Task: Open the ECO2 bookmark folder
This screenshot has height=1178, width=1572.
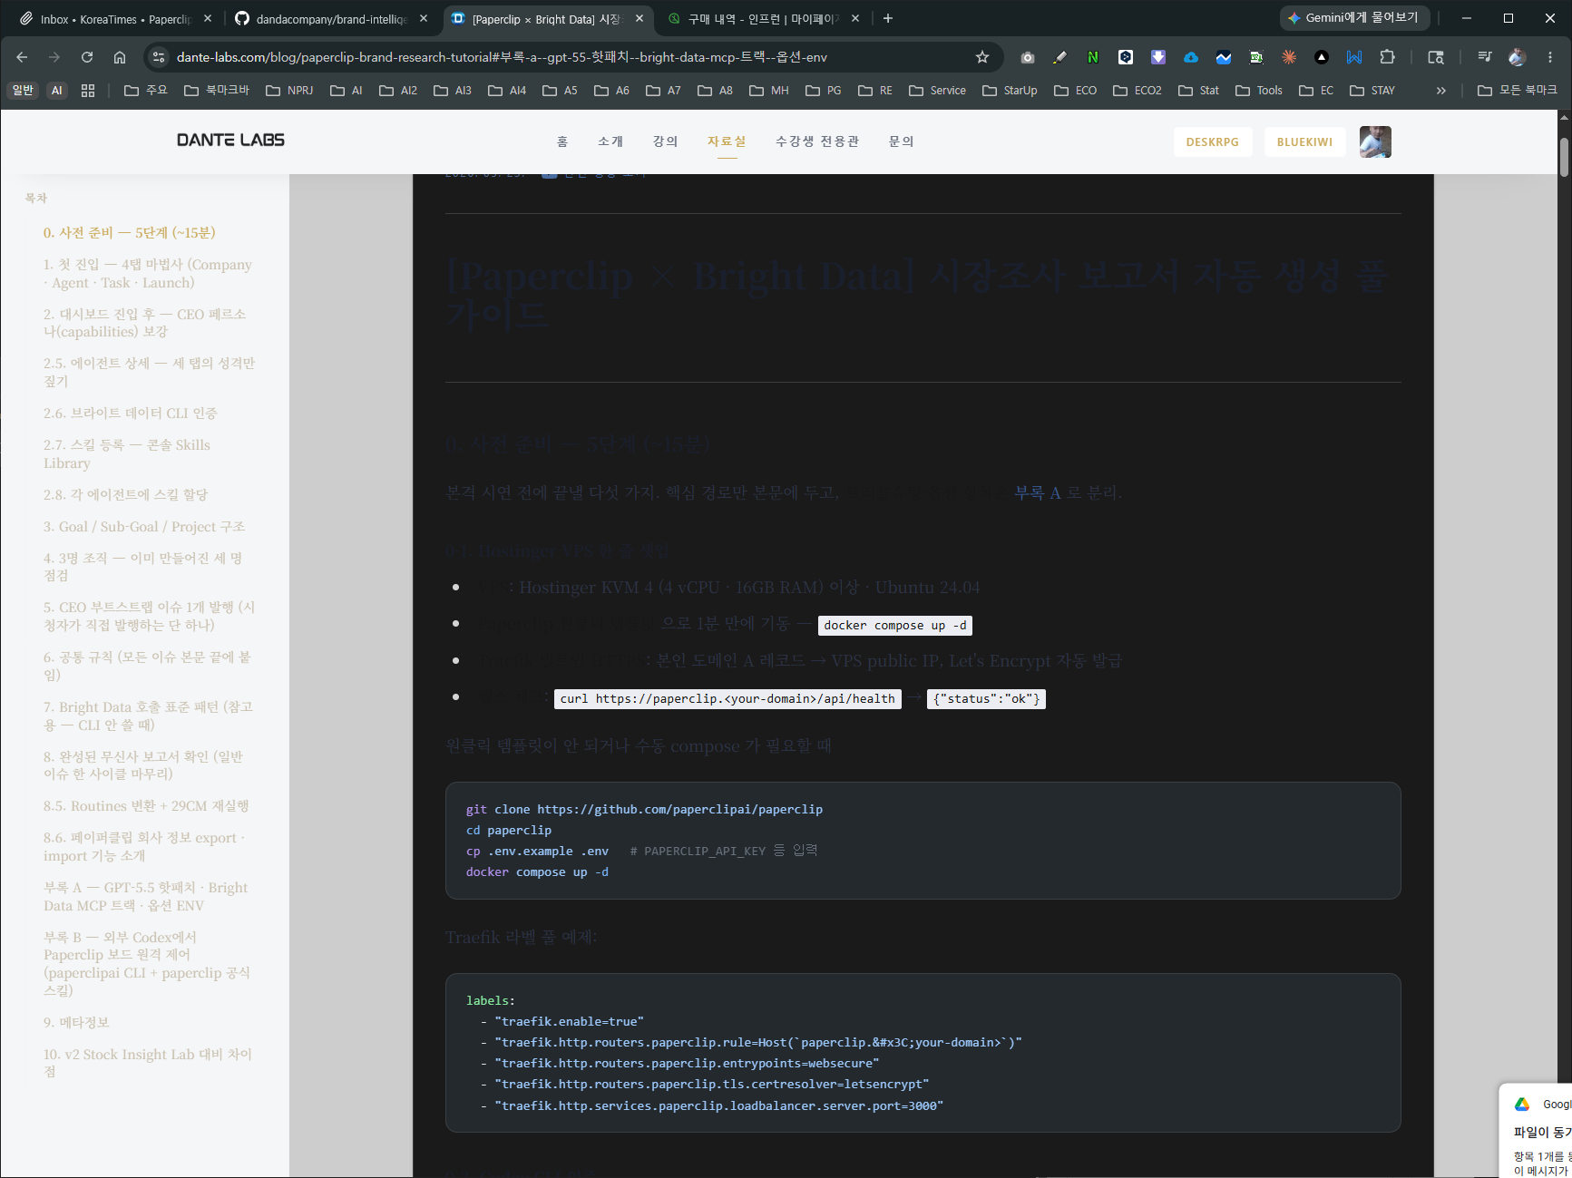Action: pyautogui.click(x=1138, y=91)
